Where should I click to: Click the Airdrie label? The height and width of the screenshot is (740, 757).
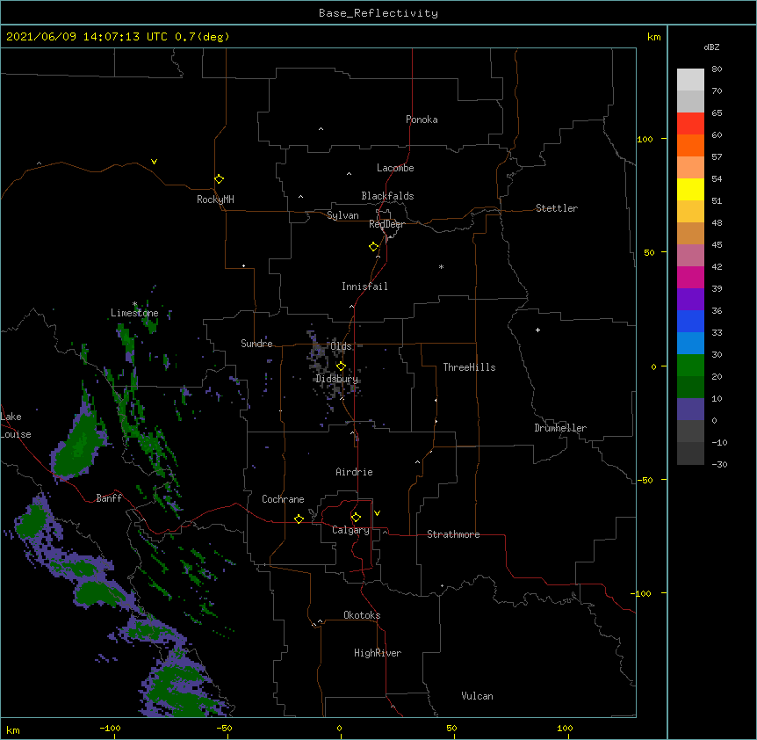click(355, 472)
